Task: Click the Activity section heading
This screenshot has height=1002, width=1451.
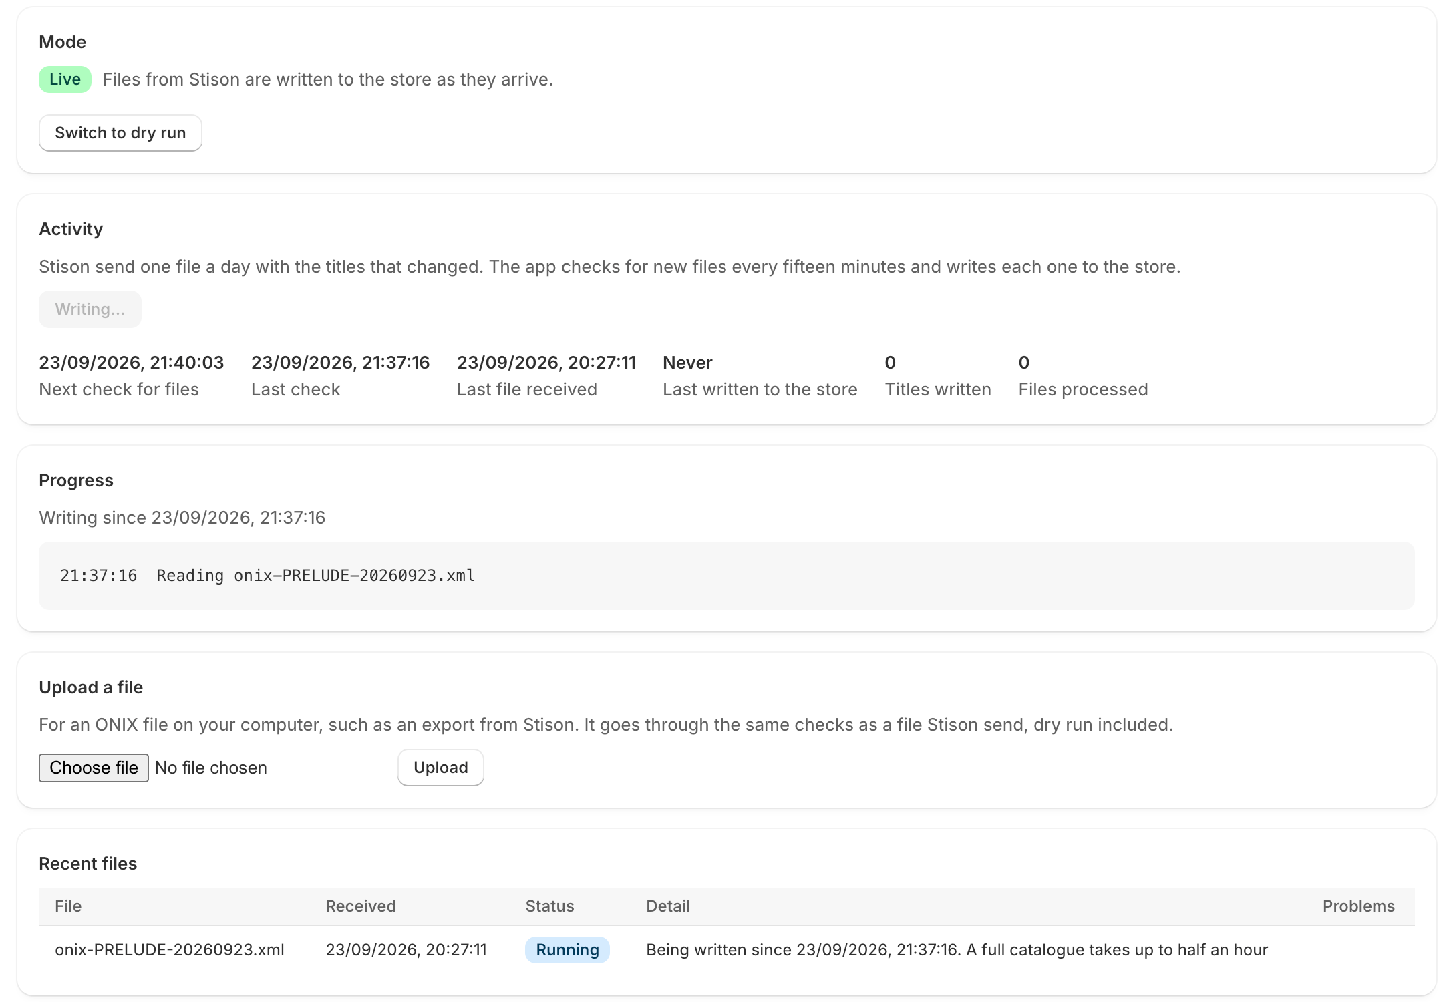Action: tap(71, 229)
